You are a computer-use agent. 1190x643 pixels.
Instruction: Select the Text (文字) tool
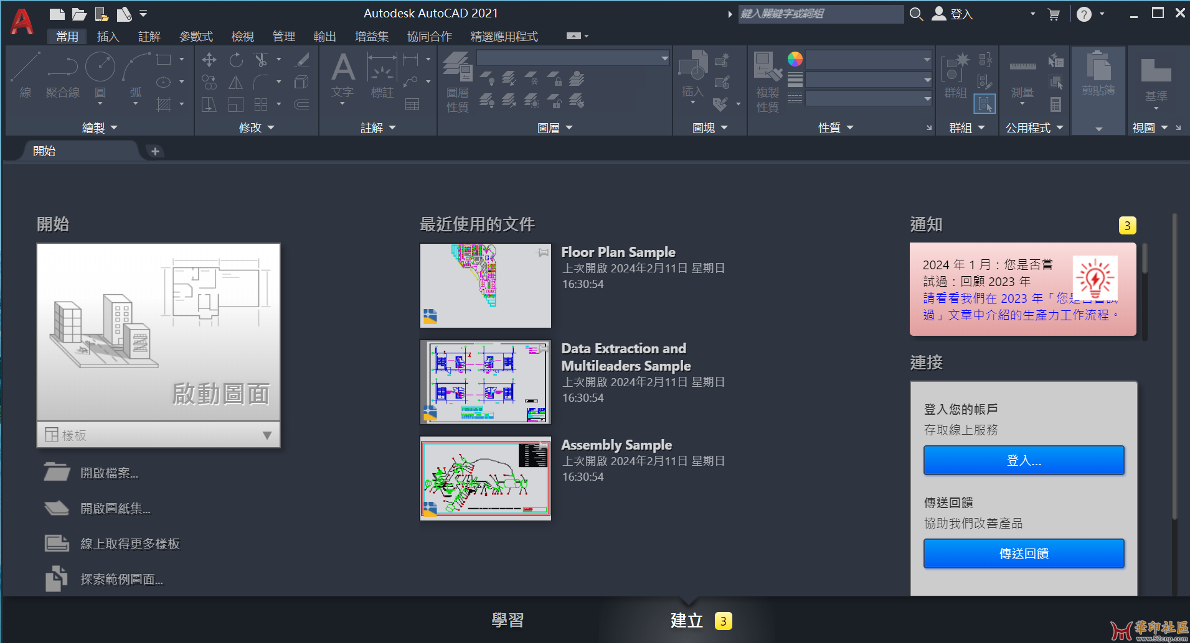point(342,76)
